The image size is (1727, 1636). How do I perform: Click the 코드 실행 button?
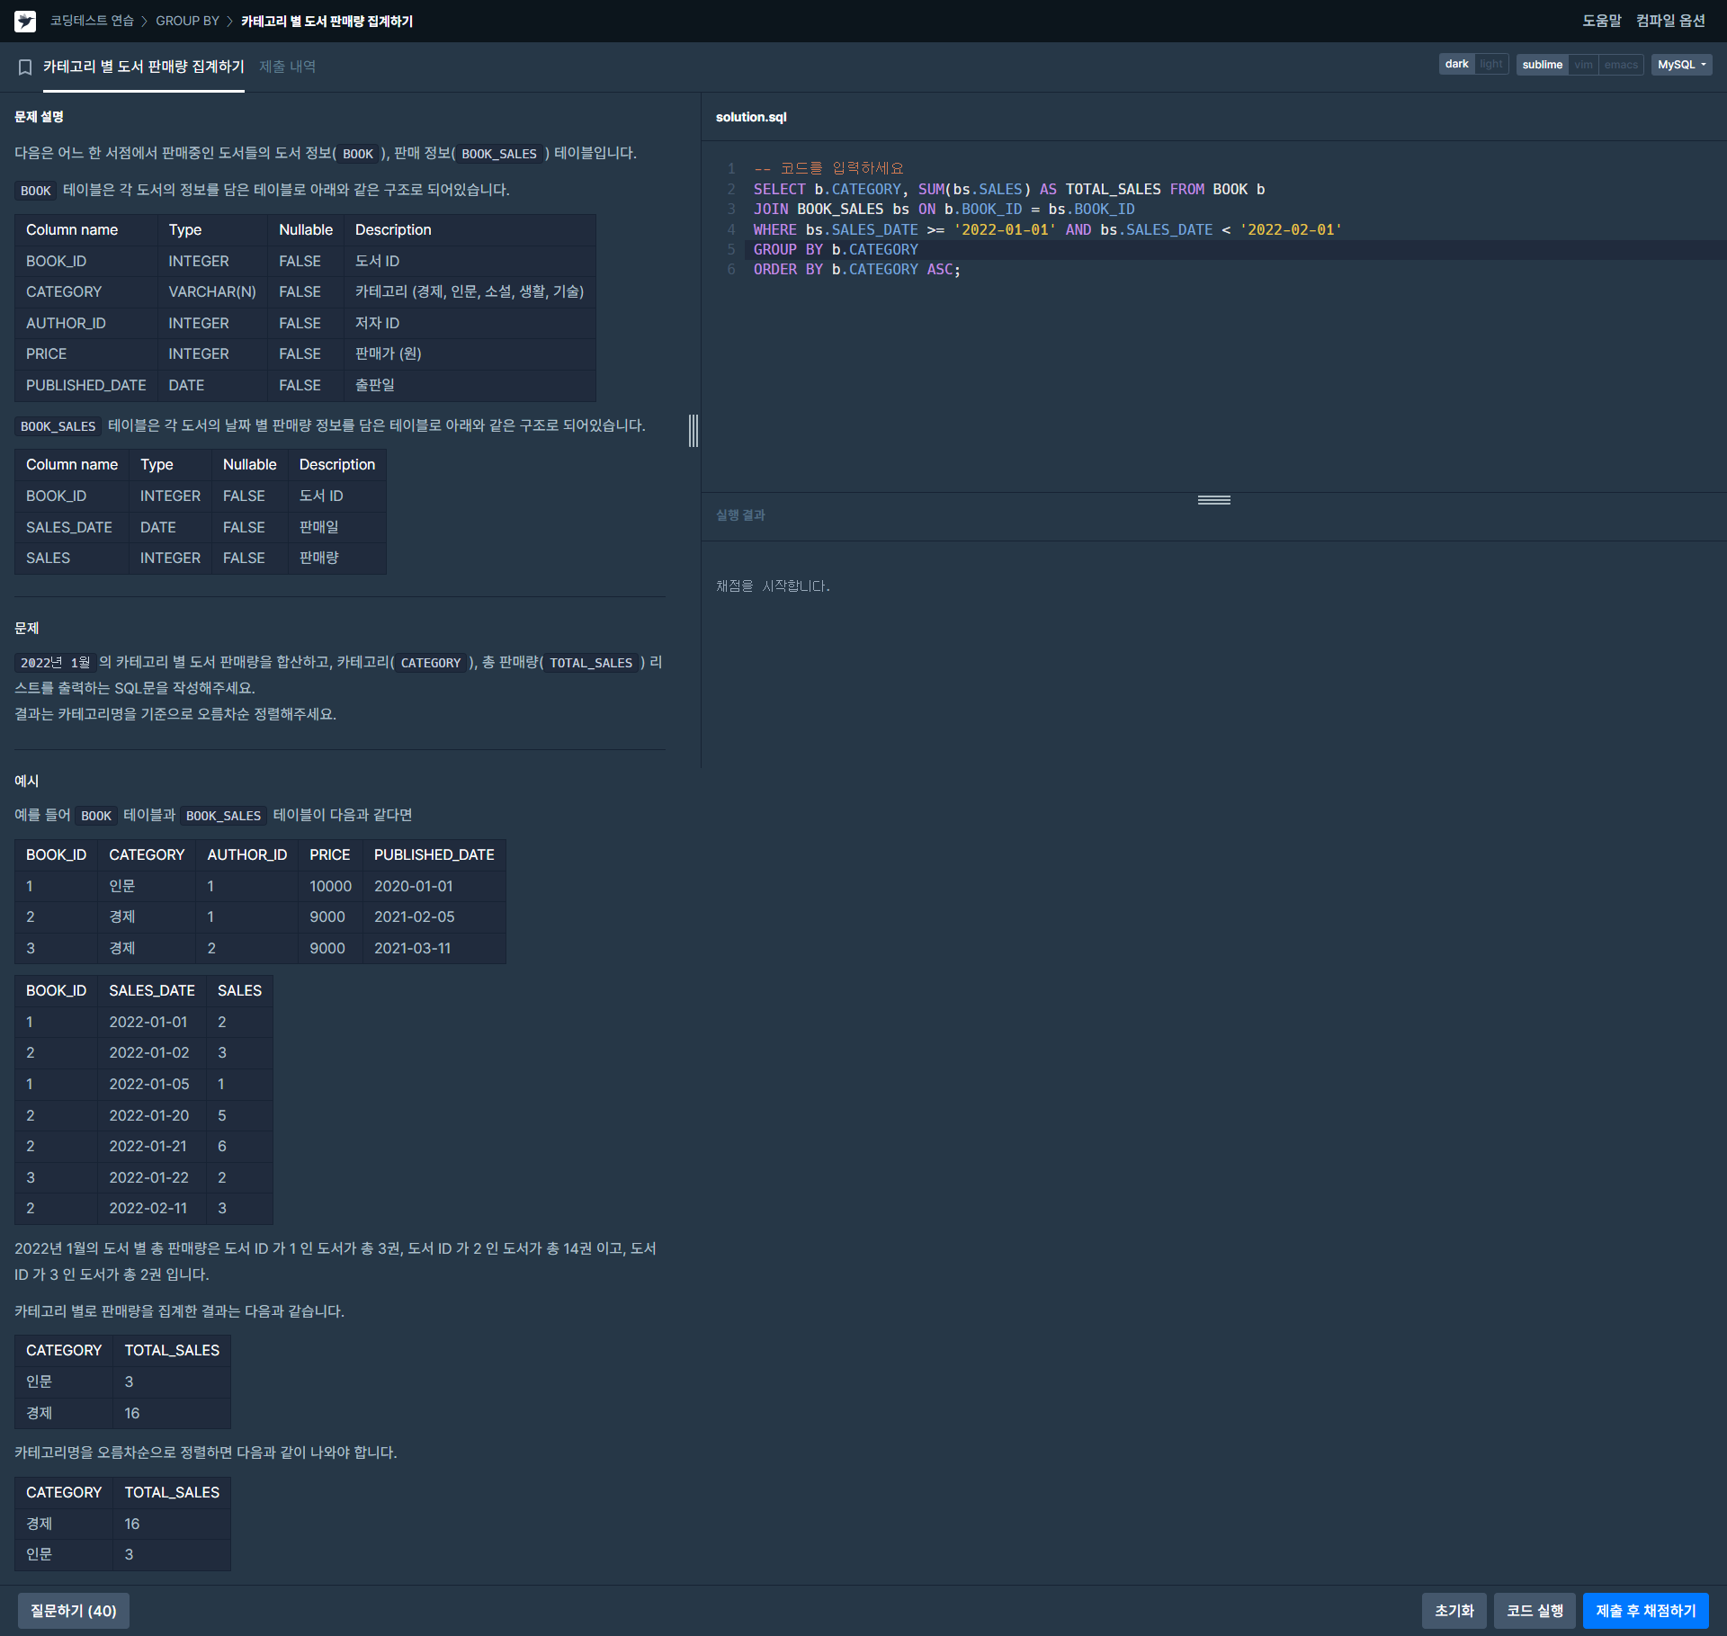(x=1535, y=1610)
